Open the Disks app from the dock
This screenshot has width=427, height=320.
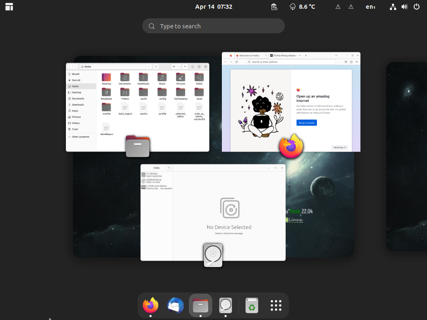[x=226, y=305]
